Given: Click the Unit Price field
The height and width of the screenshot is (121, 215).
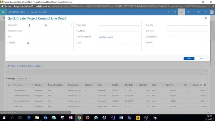Looking at the screenshot, I should (187, 31).
